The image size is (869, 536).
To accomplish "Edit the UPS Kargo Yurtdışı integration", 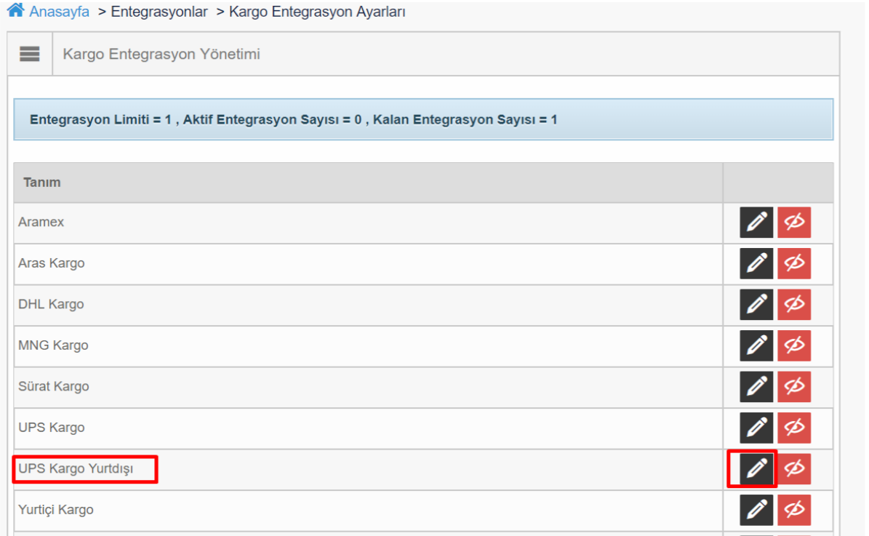I will click(756, 468).
